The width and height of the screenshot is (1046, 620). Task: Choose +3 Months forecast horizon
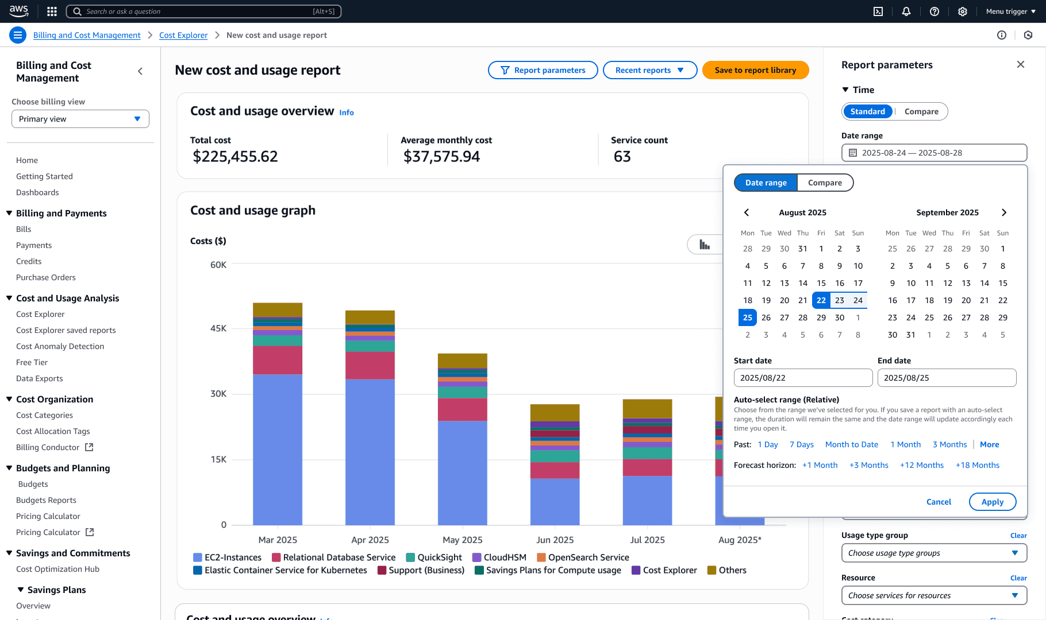[x=868, y=465]
